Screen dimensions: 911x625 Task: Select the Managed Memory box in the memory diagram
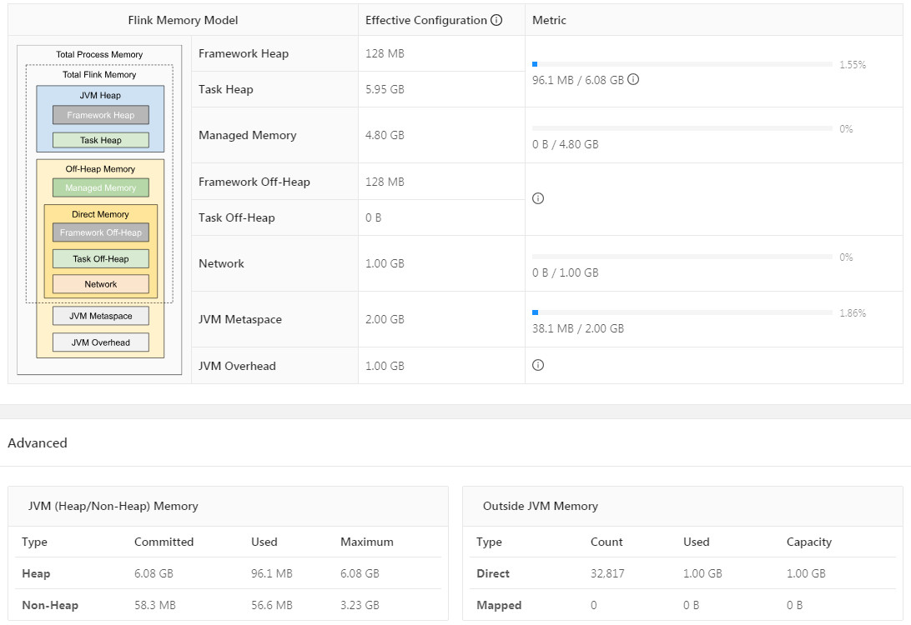tap(100, 187)
